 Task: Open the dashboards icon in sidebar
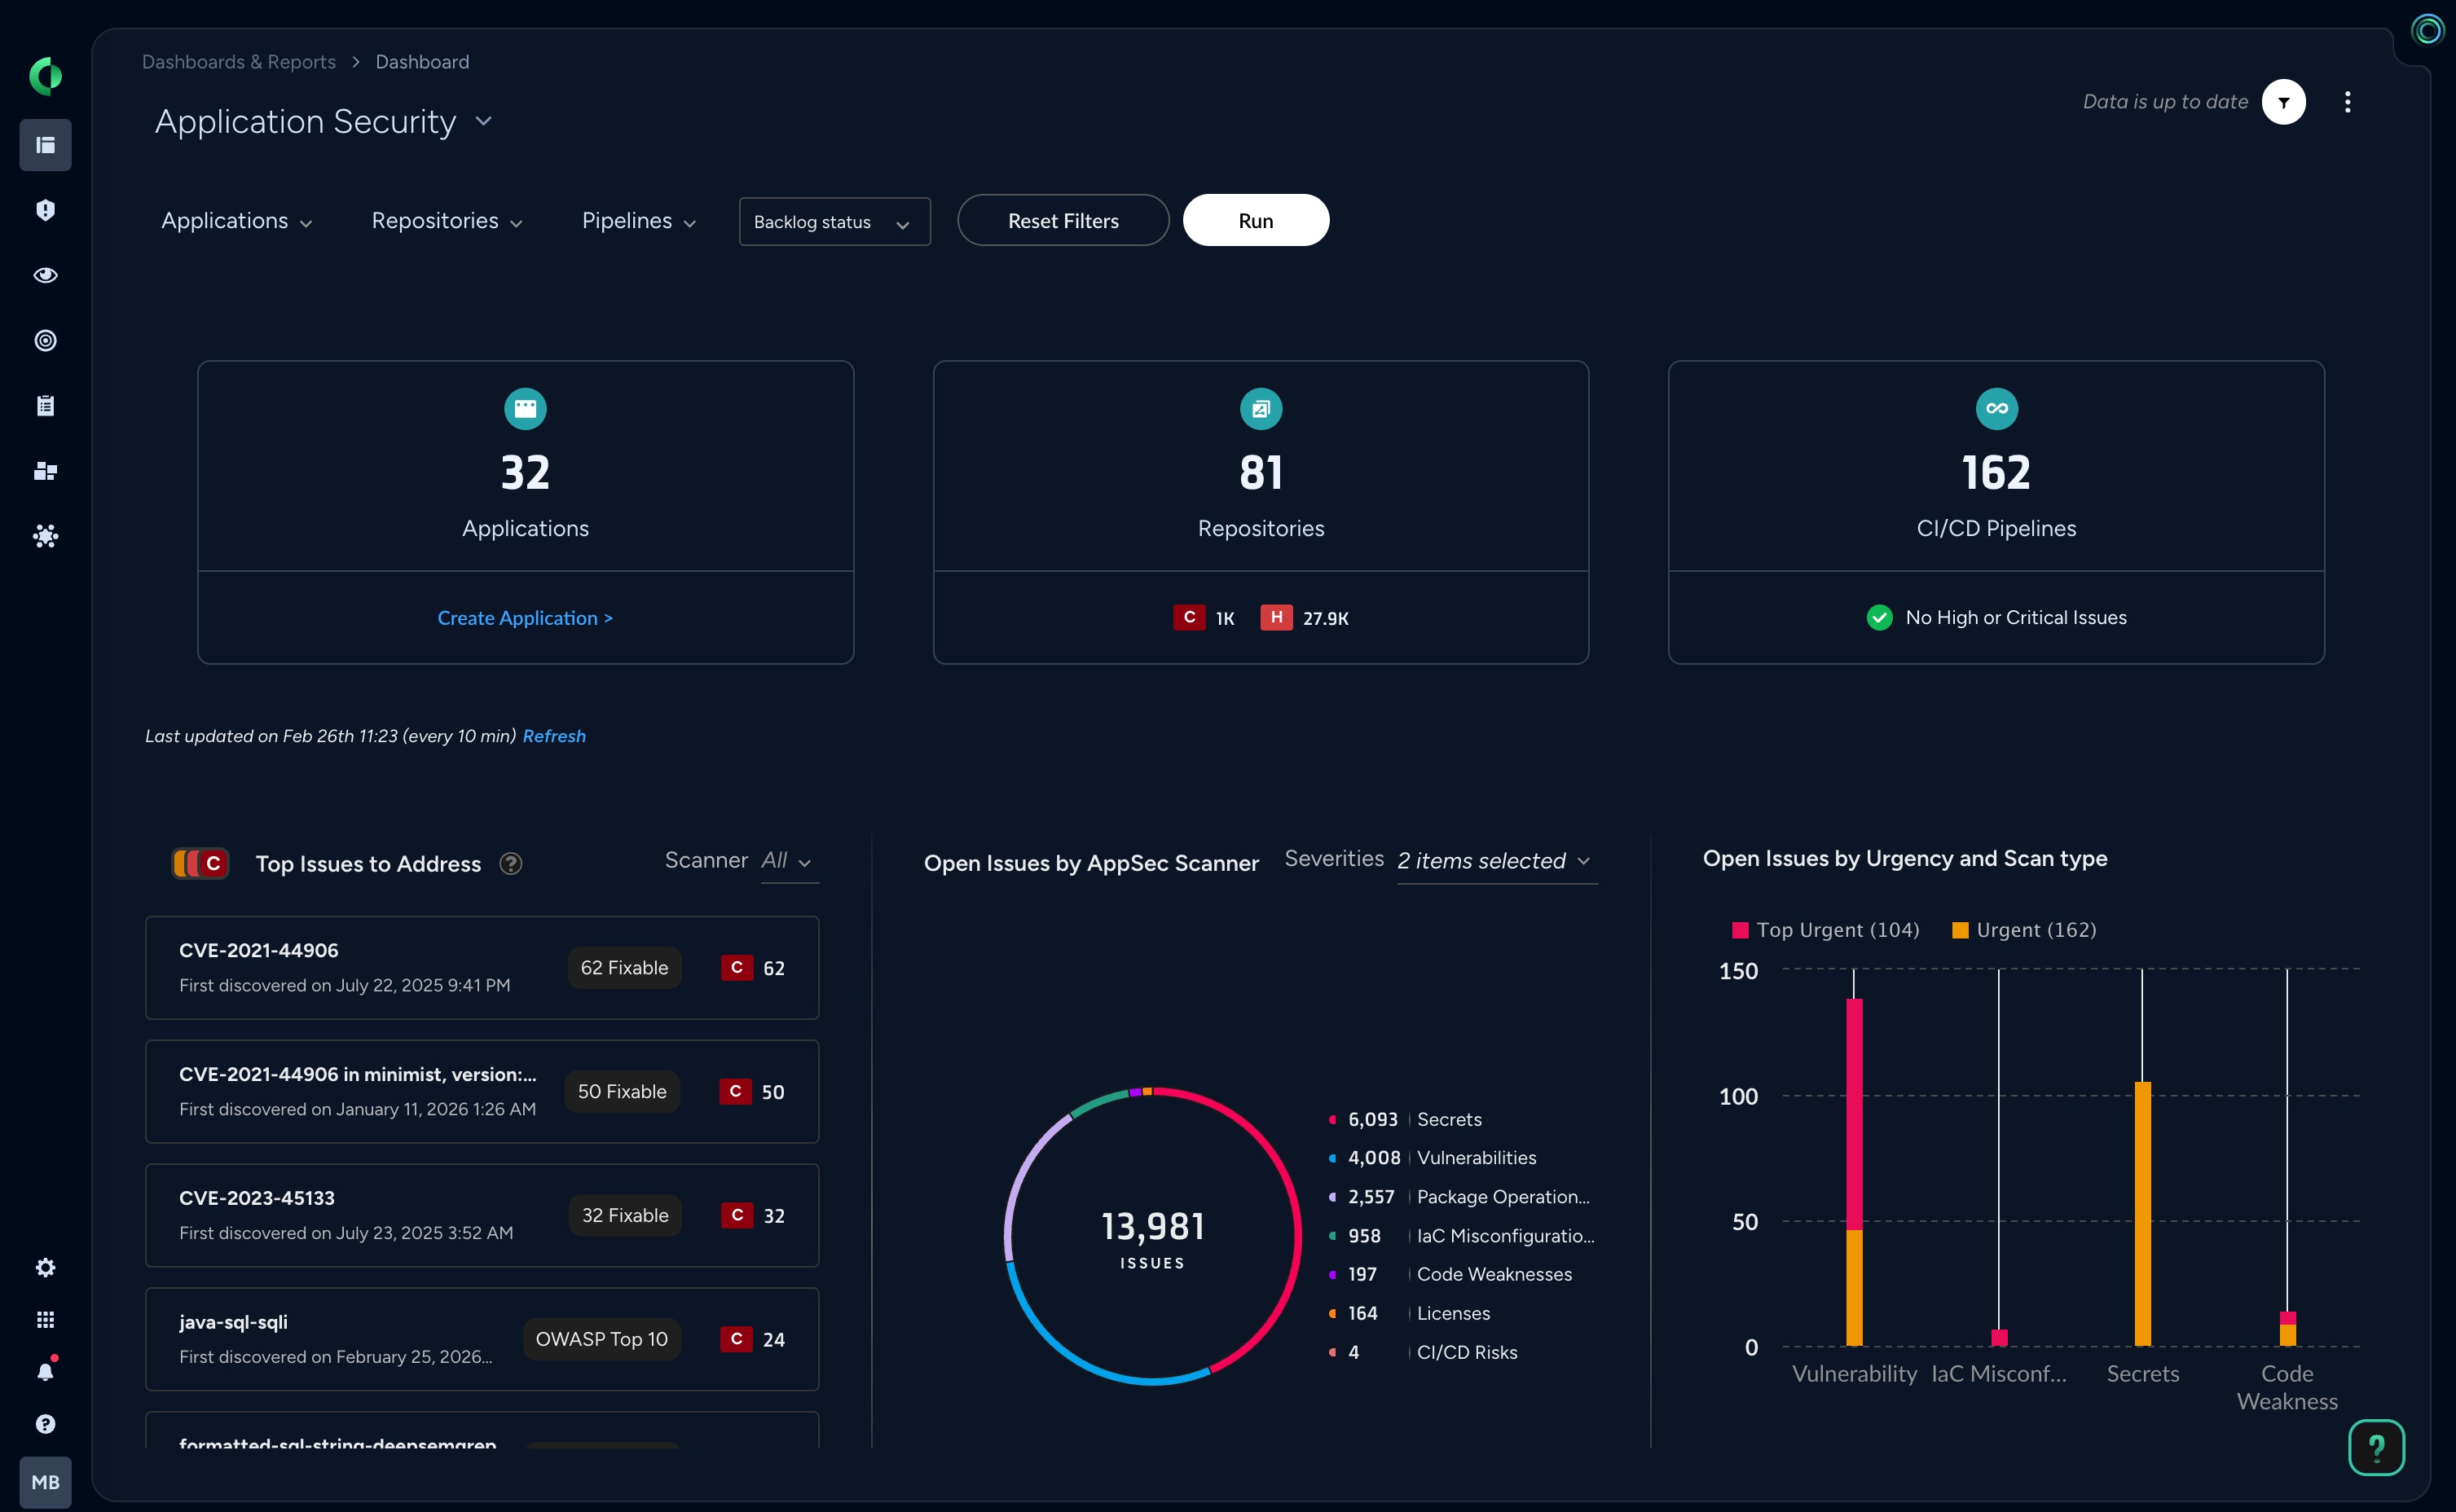coord(45,145)
